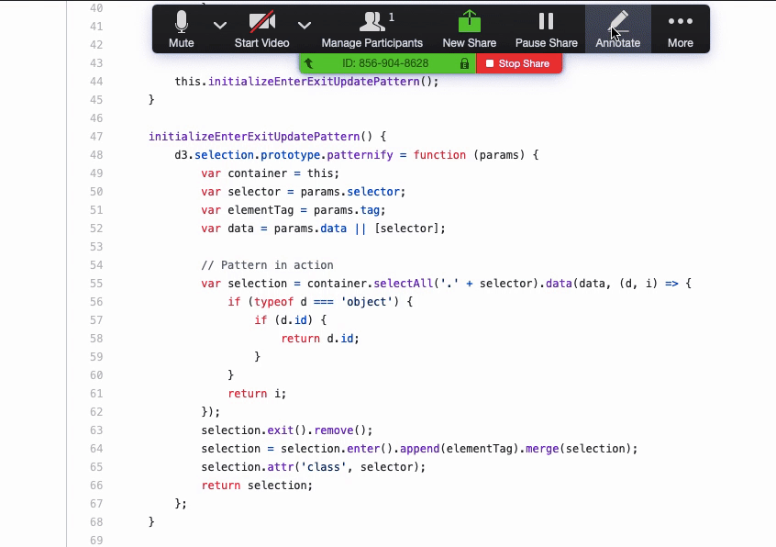The width and height of the screenshot is (776, 547).
Task: Click 'return i;' on line 61
Action: click(x=257, y=394)
